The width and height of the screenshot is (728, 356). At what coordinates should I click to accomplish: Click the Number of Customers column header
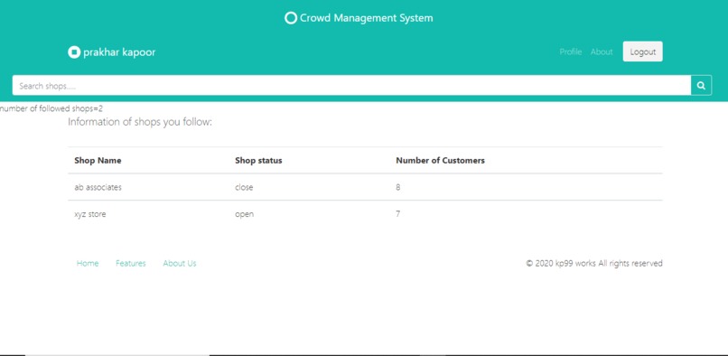pyautogui.click(x=440, y=160)
